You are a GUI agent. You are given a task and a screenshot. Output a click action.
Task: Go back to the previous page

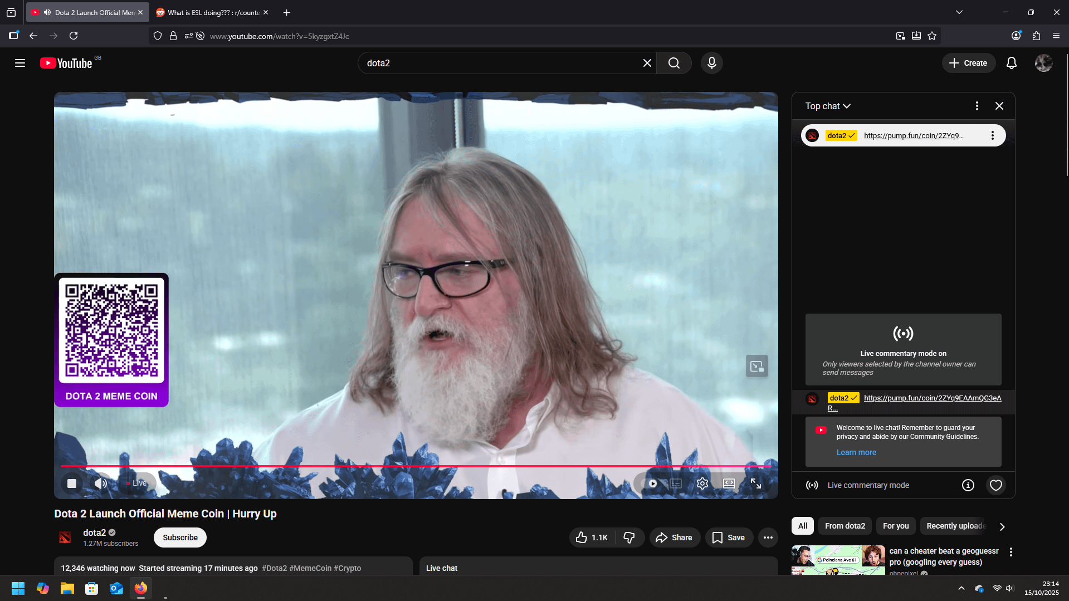pyautogui.click(x=33, y=36)
